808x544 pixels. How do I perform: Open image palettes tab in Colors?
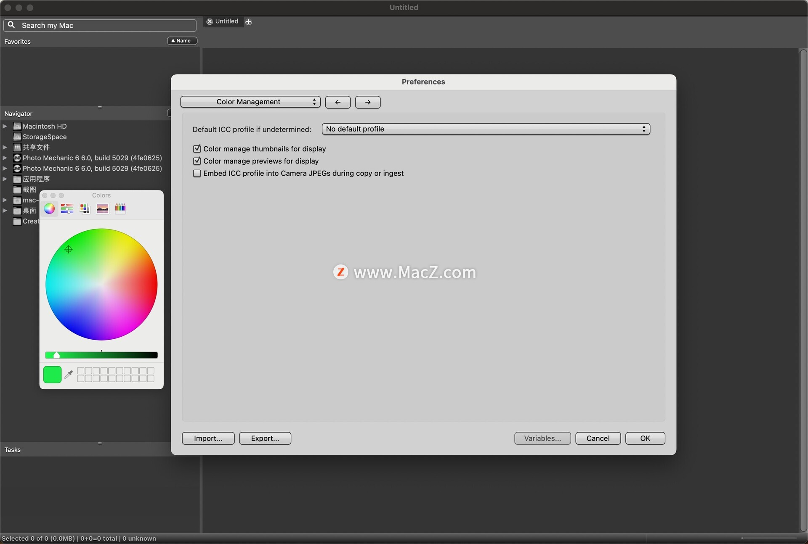point(103,209)
